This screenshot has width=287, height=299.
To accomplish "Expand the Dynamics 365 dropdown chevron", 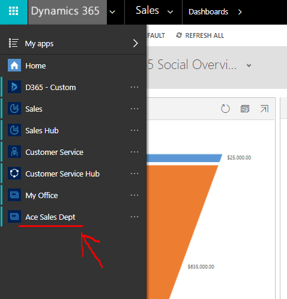I will [112, 12].
